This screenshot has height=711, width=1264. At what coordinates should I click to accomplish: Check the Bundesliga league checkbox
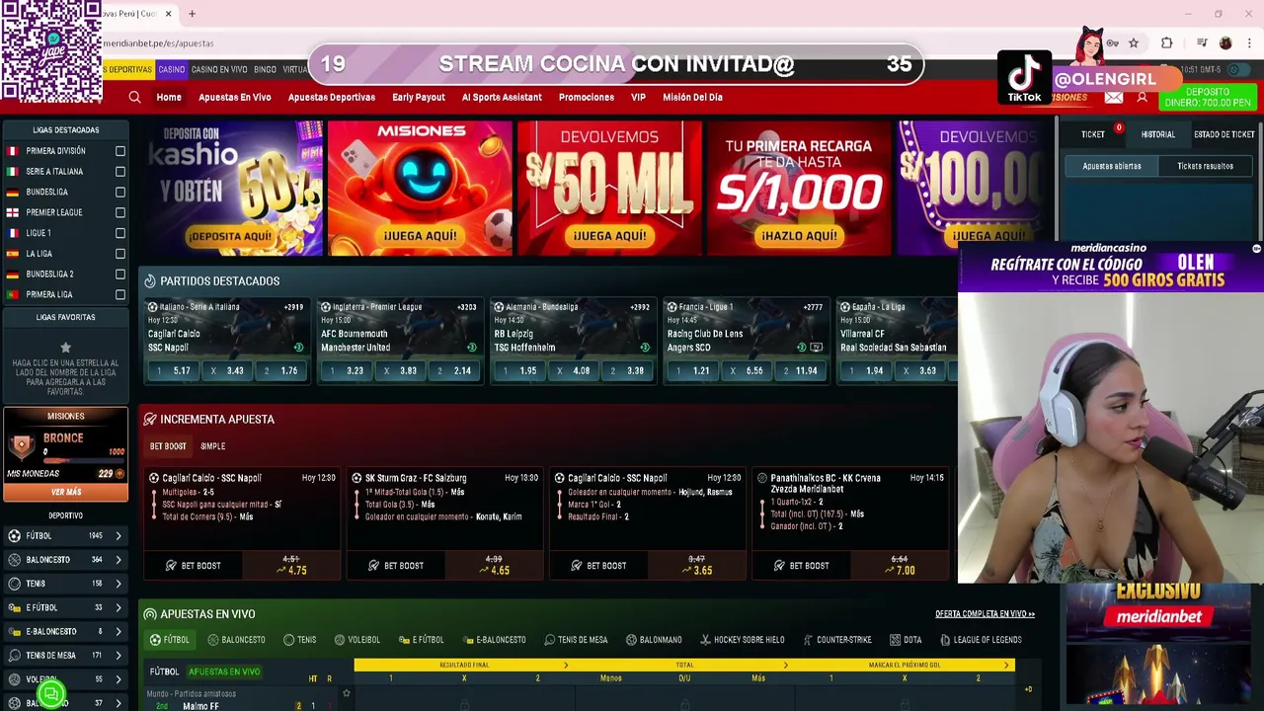coord(120,193)
